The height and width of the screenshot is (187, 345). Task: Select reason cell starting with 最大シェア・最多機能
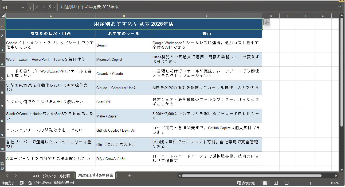207,102
